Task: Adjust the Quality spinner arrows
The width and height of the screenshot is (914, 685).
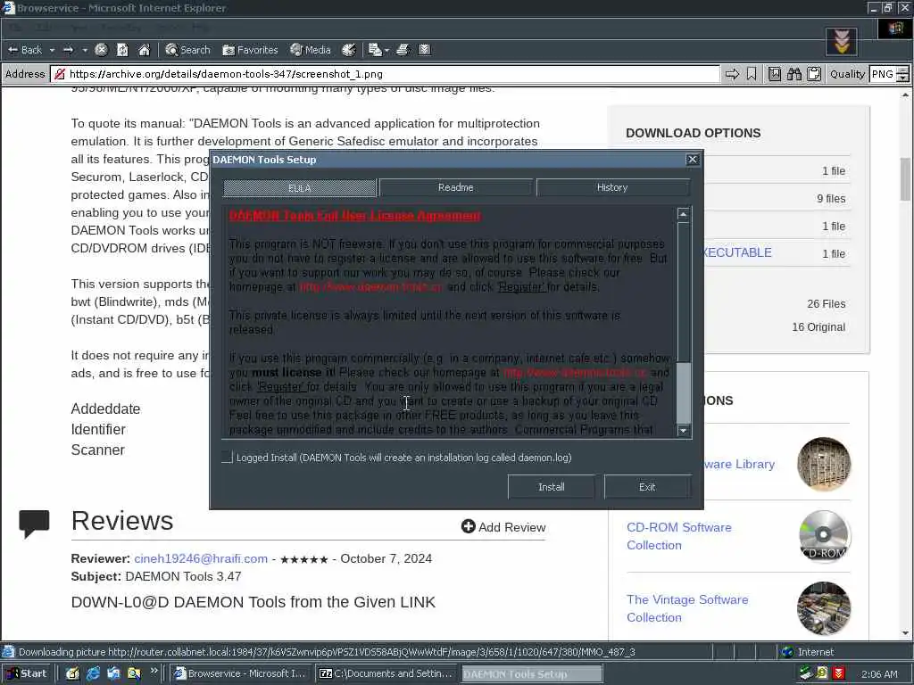Action: (902, 74)
